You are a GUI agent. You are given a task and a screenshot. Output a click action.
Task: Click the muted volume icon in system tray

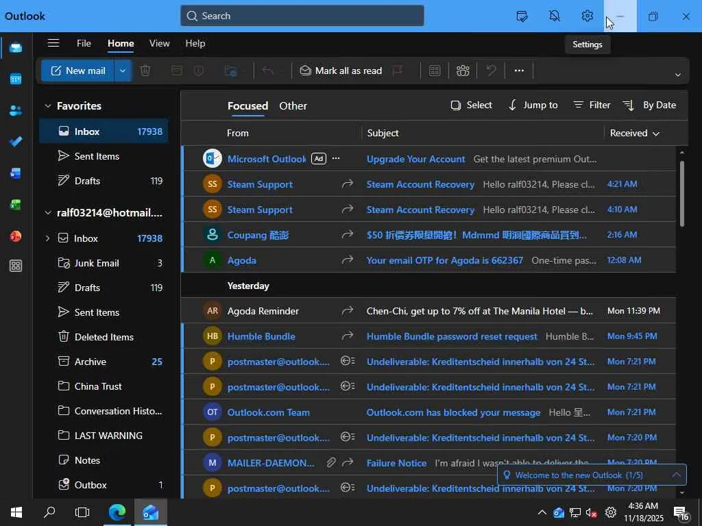[592, 513]
